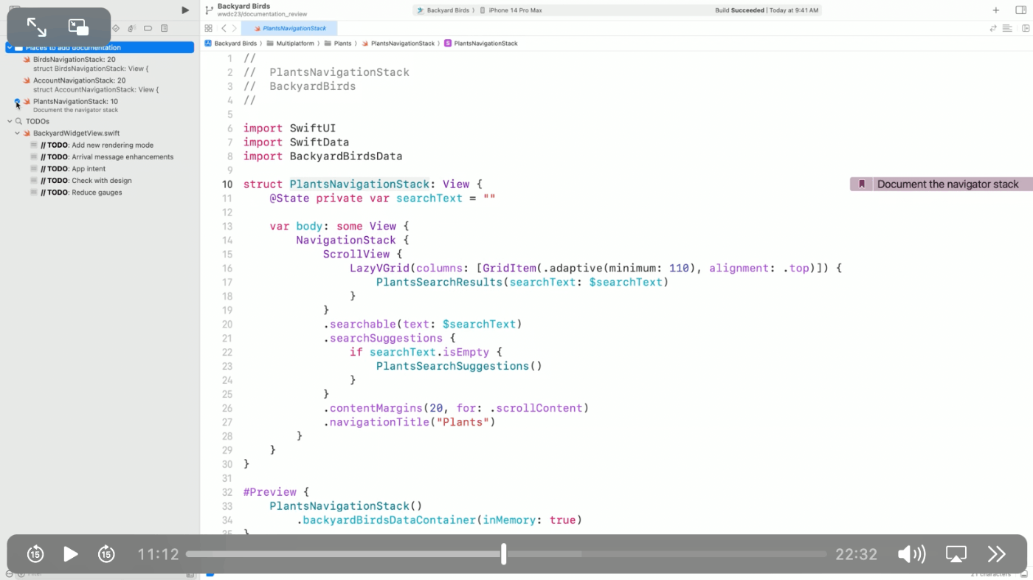This screenshot has height=580, width=1033.
Task: Adjust editor options lines icon
Action: [x=1007, y=28]
